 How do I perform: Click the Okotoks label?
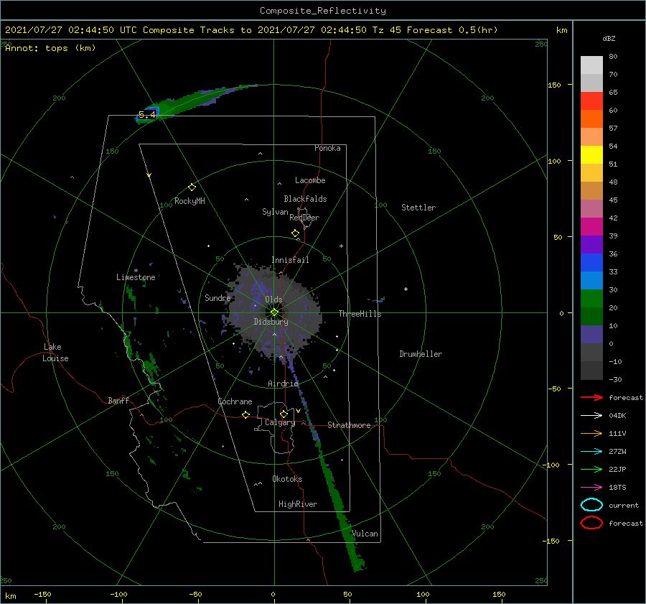click(x=287, y=479)
